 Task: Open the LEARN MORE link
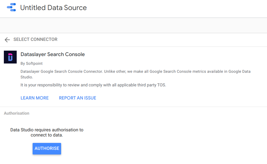pyautogui.click(x=35, y=98)
